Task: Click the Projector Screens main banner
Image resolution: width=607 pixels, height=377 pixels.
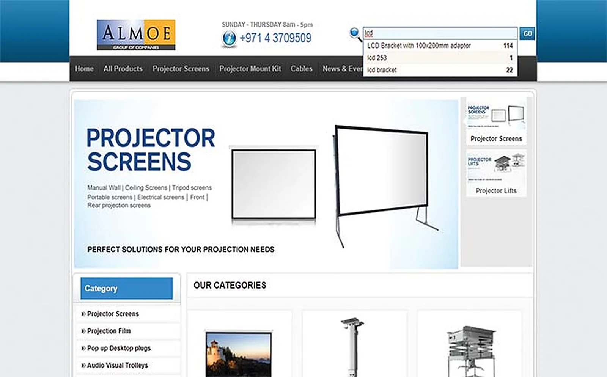Action: (x=266, y=184)
